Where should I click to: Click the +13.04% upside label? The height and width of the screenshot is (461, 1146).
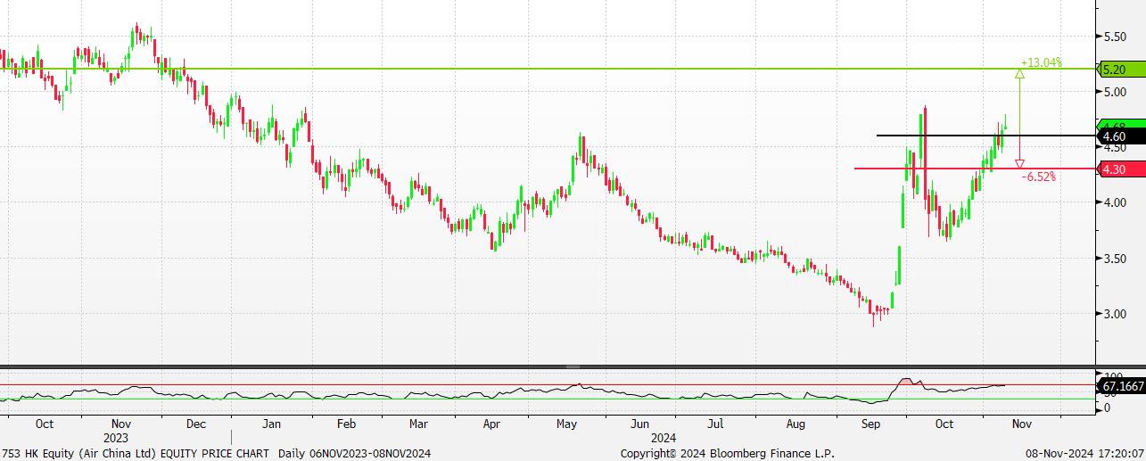click(1041, 62)
